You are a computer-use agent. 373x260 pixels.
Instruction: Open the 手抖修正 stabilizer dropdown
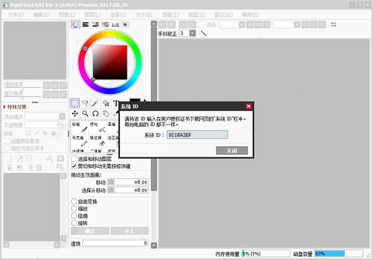[193, 33]
